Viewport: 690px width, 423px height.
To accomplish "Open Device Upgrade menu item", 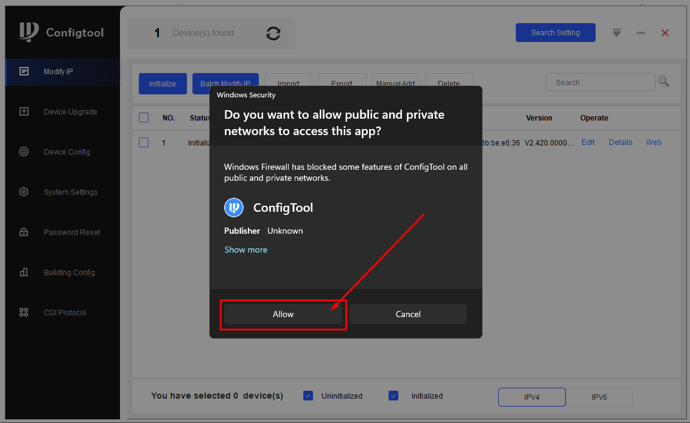I will [63, 112].
